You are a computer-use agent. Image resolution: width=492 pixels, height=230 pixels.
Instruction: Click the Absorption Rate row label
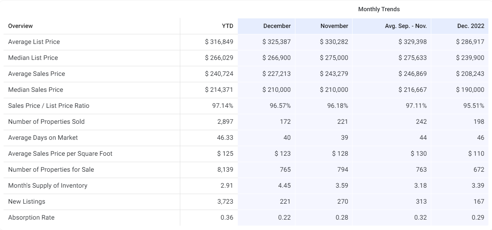31,218
